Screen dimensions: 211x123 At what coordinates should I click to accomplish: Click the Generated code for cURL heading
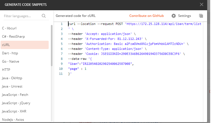[x=75, y=16]
